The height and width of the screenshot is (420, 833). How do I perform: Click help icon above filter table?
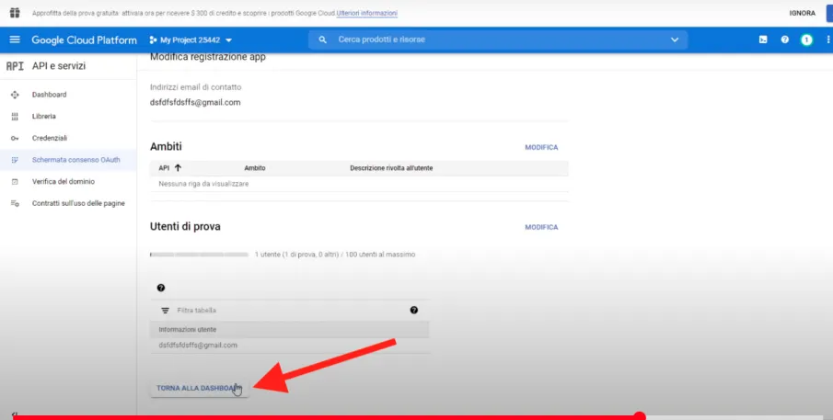[x=161, y=288]
